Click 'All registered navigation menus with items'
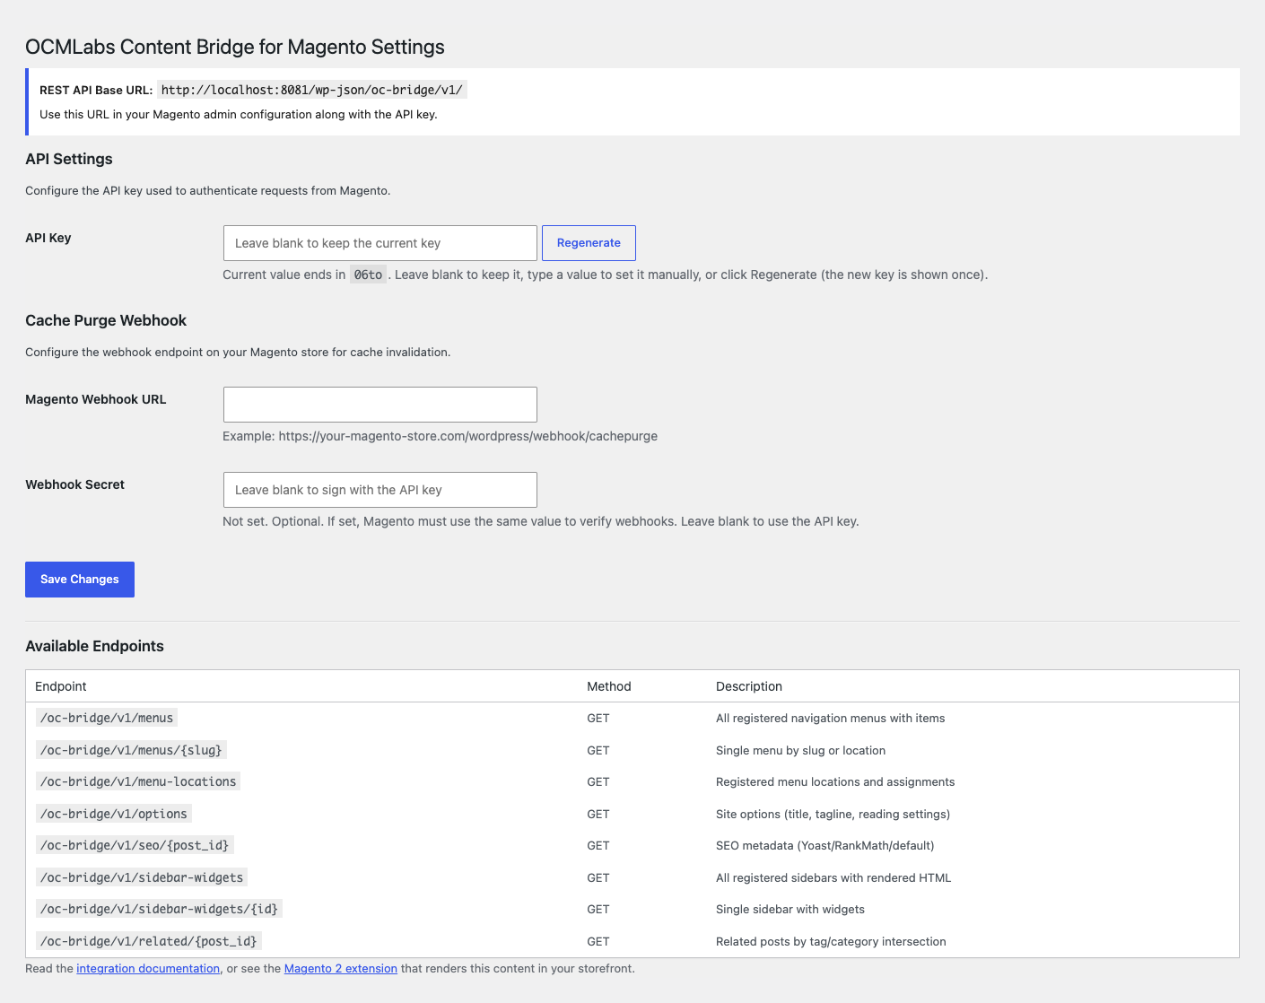The image size is (1265, 1003). (830, 719)
